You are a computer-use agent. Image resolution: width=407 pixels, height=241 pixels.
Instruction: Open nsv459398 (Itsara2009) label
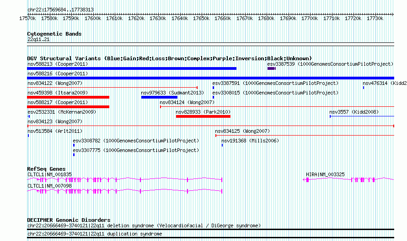[58, 93]
